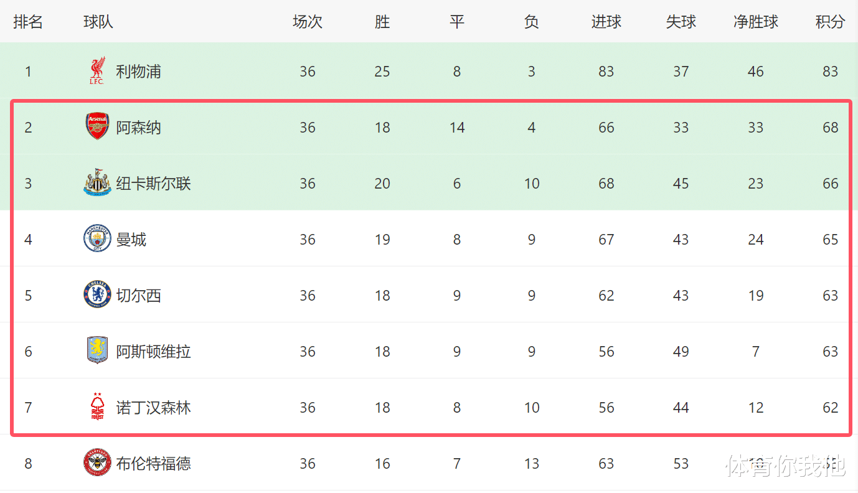This screenshot has width=858, height=493.
Task: Click the 进球 column header
Action: click(x=606, y=22)
